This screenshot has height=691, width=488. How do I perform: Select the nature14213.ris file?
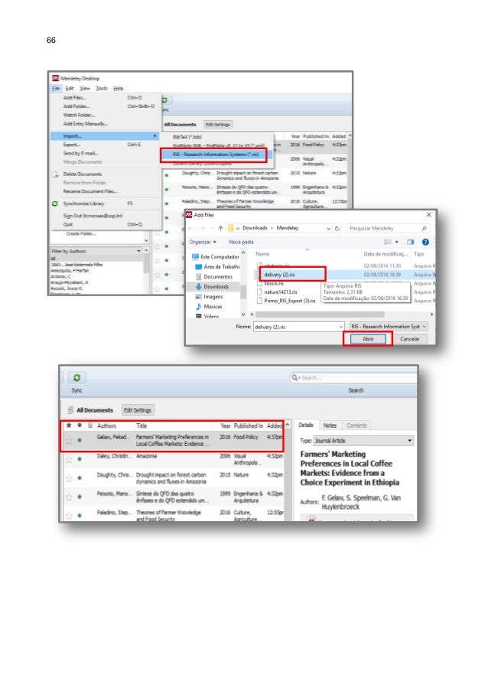pyautogui.click(x=281, y=292)
